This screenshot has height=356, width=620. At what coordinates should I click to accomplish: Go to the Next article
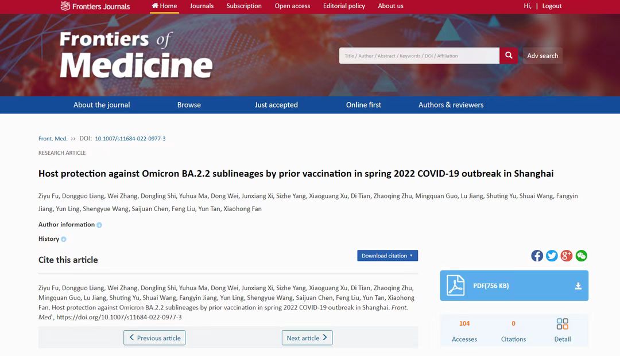[x=307, y=338]
